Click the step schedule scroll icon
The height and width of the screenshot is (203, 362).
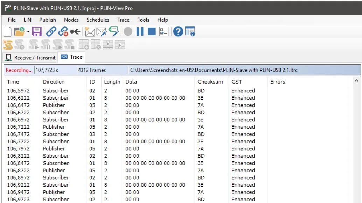[x=57, y=45]
